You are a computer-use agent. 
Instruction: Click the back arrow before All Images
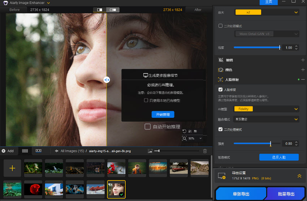[x=57, y=151]
